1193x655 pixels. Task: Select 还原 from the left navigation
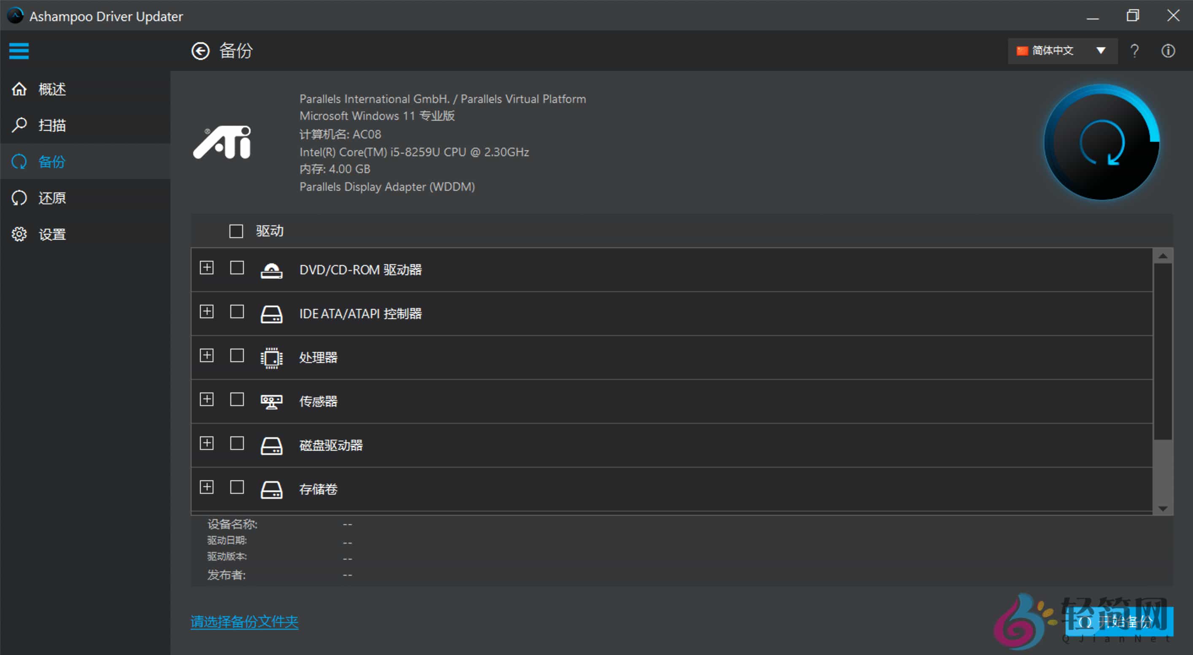click(51, 198)
